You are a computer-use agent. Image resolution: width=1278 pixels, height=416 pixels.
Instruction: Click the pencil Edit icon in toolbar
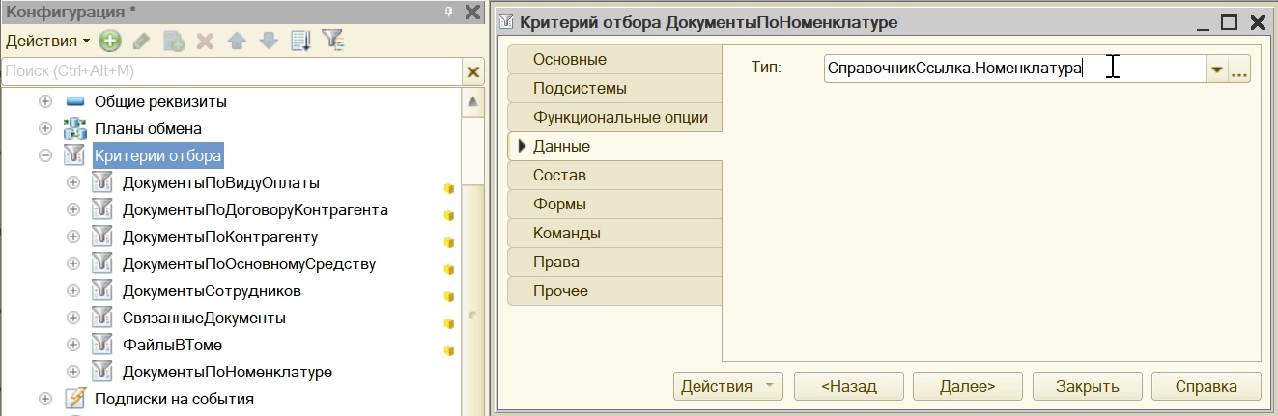coord(141,41)
